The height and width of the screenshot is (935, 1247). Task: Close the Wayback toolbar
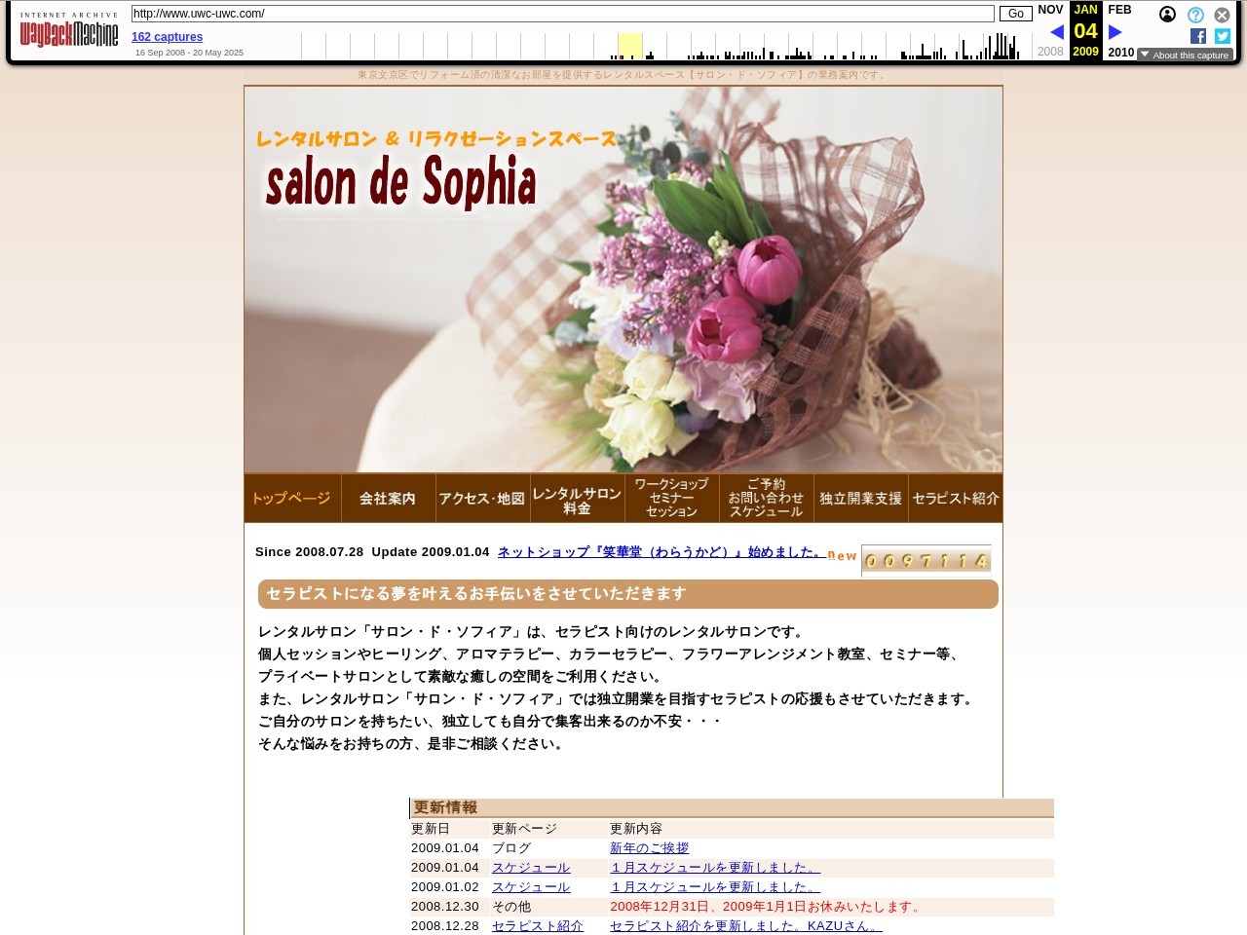click(x=1222, y=15)
